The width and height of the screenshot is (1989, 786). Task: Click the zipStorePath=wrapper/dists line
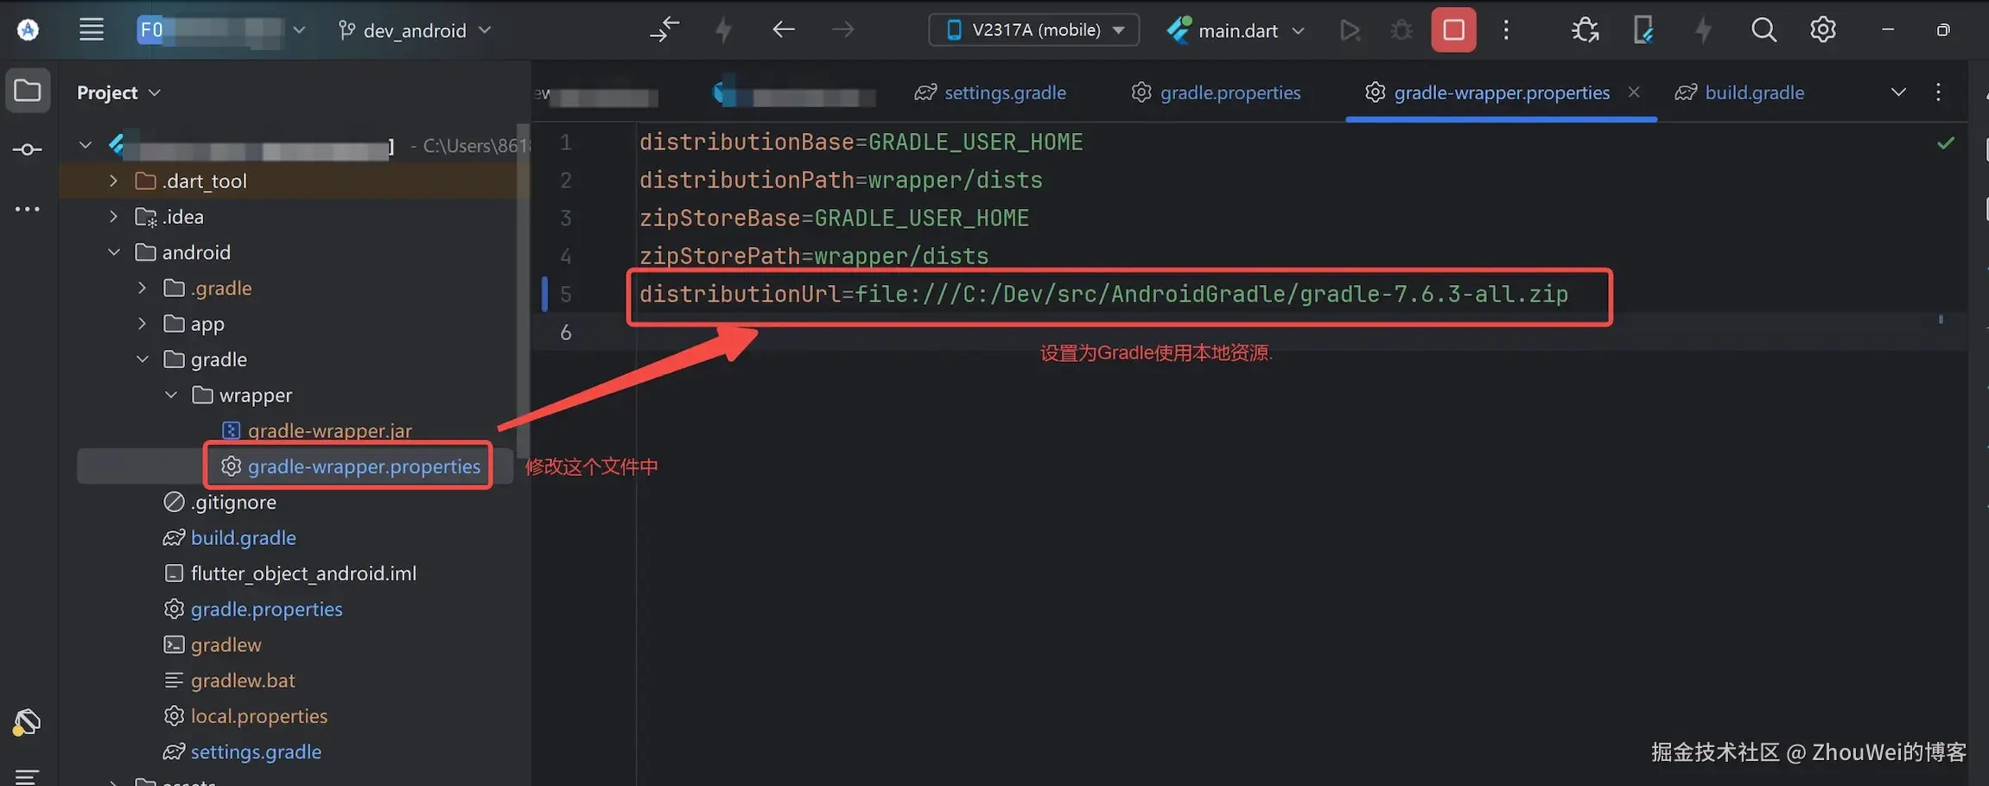tap(814, 256)
